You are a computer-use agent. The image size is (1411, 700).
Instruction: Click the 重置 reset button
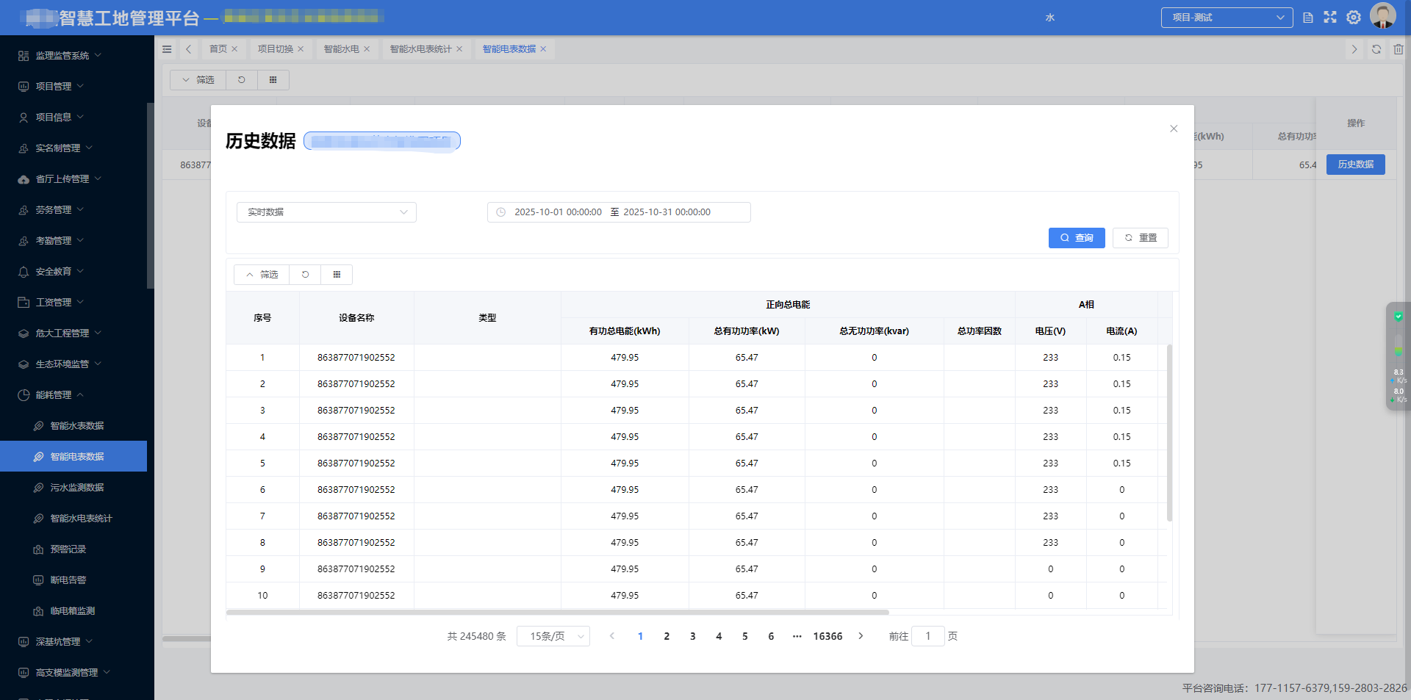1140,238
